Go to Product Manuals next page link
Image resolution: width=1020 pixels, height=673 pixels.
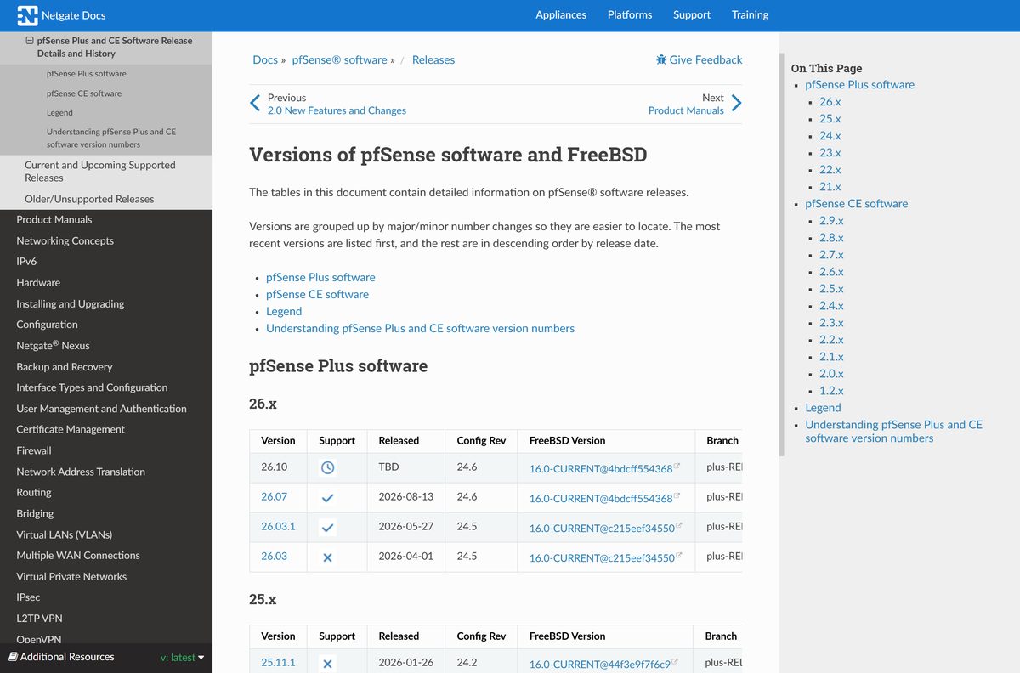tap(686, 110)
